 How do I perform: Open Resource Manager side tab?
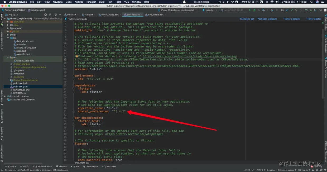[2, 40]
